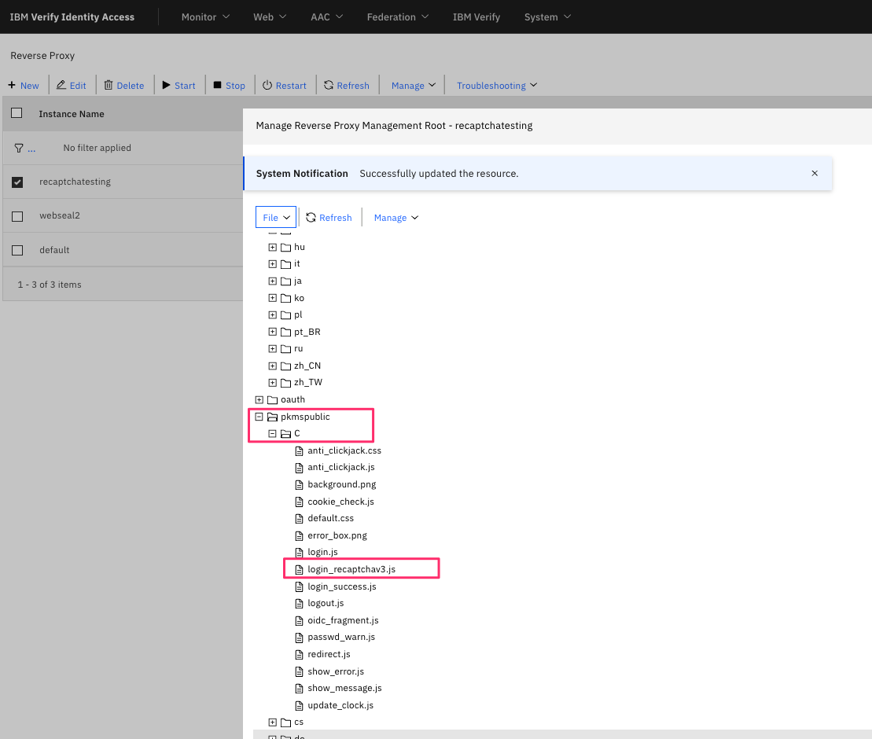Click the square Stop icon
The height and width of the screenshot is (739, 872).
[218, 85]
